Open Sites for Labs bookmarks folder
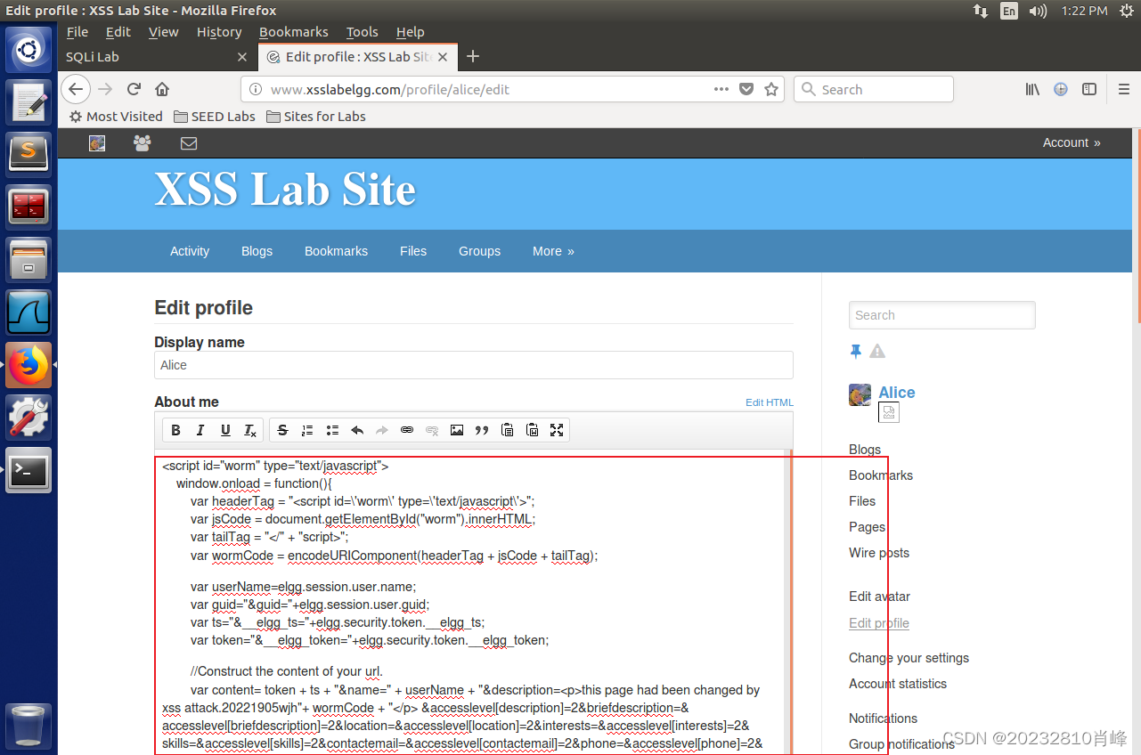The width and height of the screenshot is (1141, 755). point(316,117)
